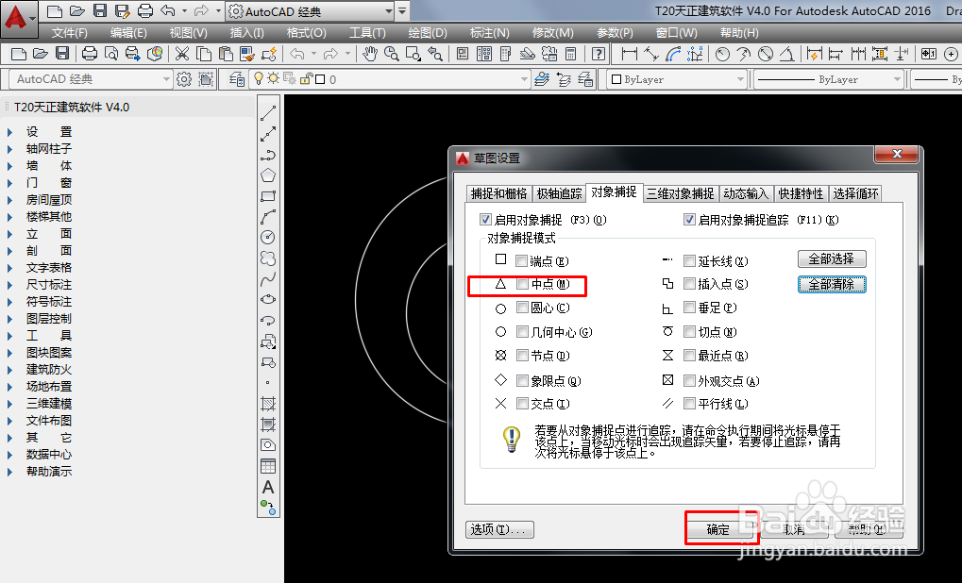Select the Table tool in draw toolbar
The height and width of the screenshot is (583, 962).
click(x=268, y=466)
